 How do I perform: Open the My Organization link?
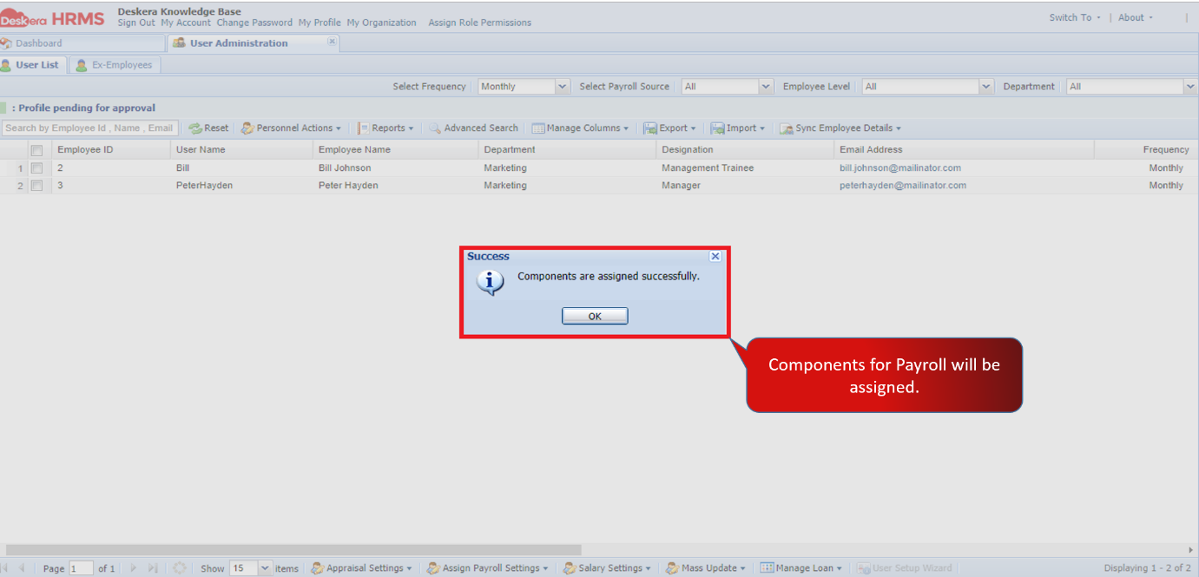point(381,23)
